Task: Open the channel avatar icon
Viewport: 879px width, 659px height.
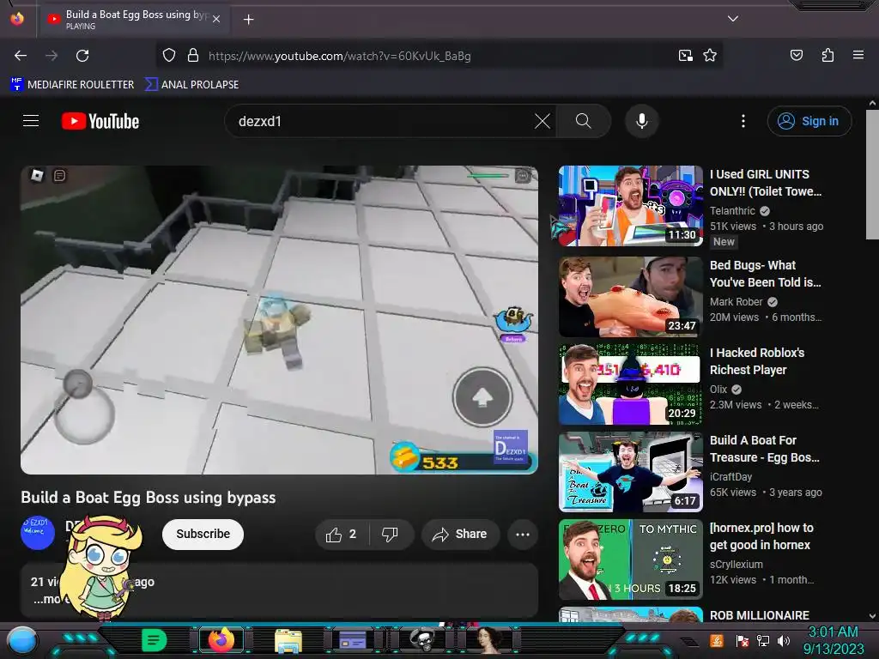Action: pyautogui.click(x=38, y=533)
